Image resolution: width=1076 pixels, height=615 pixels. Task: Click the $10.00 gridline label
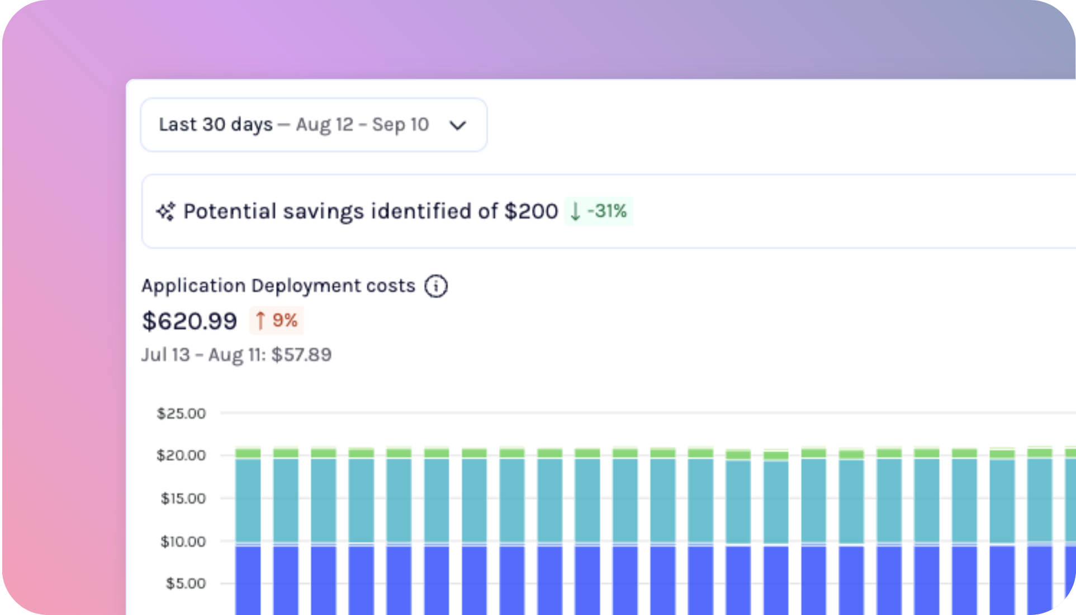coord(182,541)
